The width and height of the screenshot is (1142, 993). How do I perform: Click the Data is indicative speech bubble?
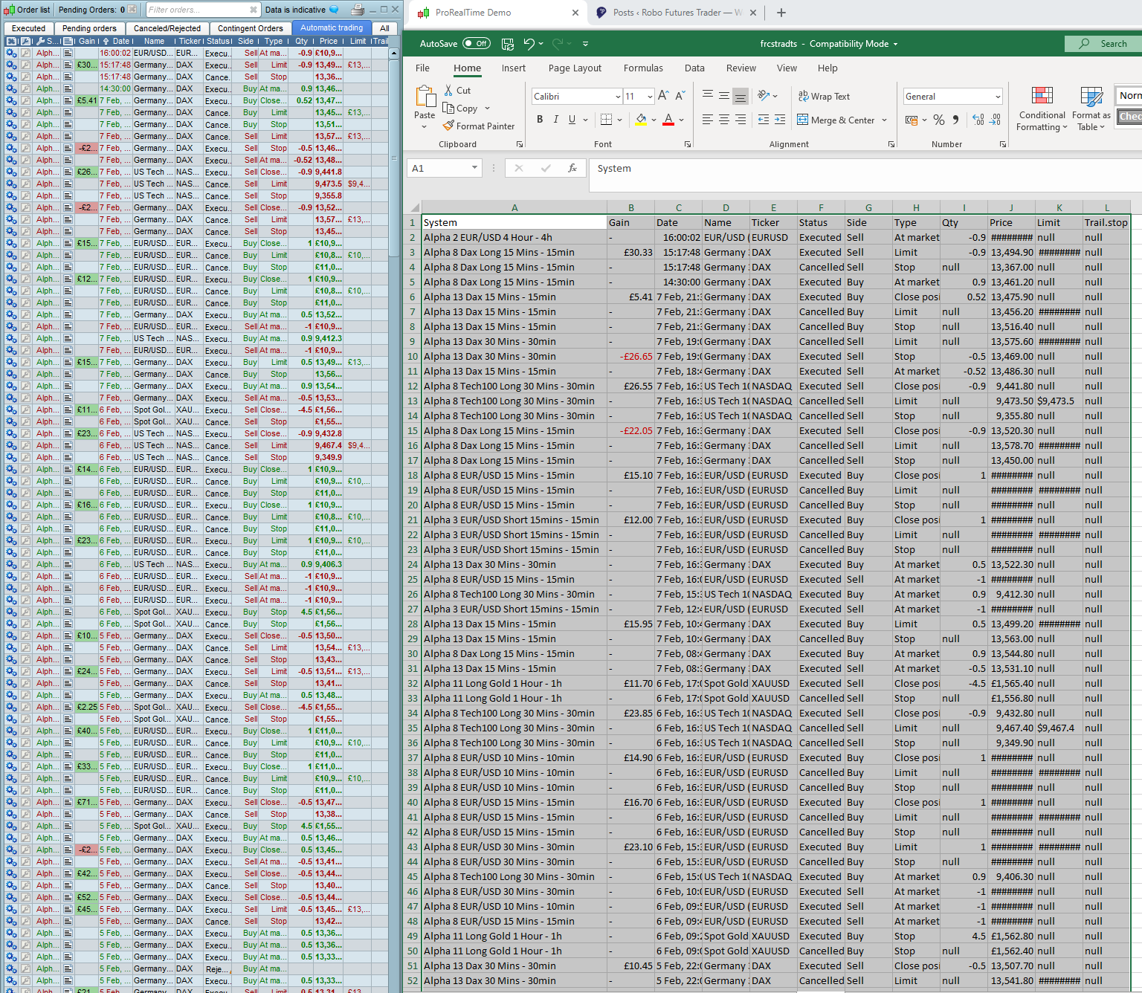click(x=334, y=10)
